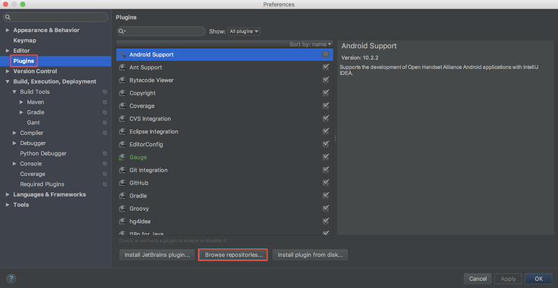Click the Gauge plugin icon

123,157
